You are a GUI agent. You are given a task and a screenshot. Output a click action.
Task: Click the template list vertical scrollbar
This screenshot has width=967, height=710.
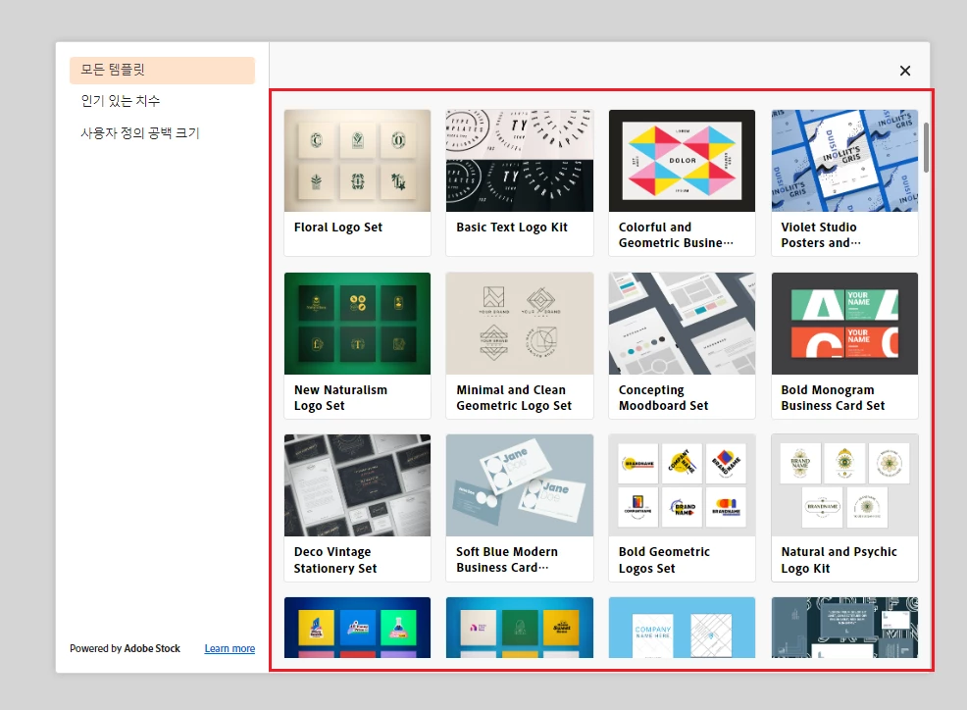pos(926,148)
